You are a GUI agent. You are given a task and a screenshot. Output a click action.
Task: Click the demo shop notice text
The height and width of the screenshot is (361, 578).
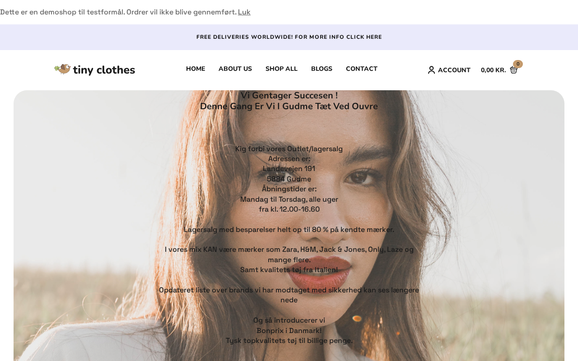(x=118, y=12)
